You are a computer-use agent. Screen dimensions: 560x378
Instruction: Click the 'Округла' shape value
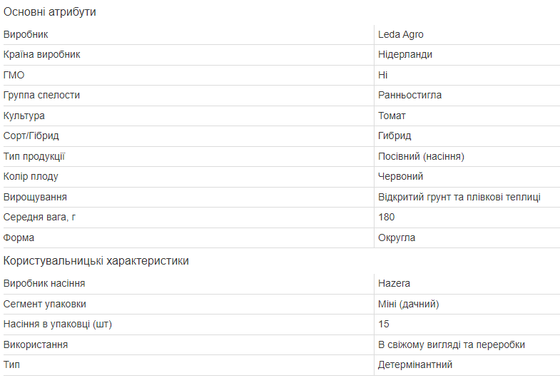[x=397, y=238]
